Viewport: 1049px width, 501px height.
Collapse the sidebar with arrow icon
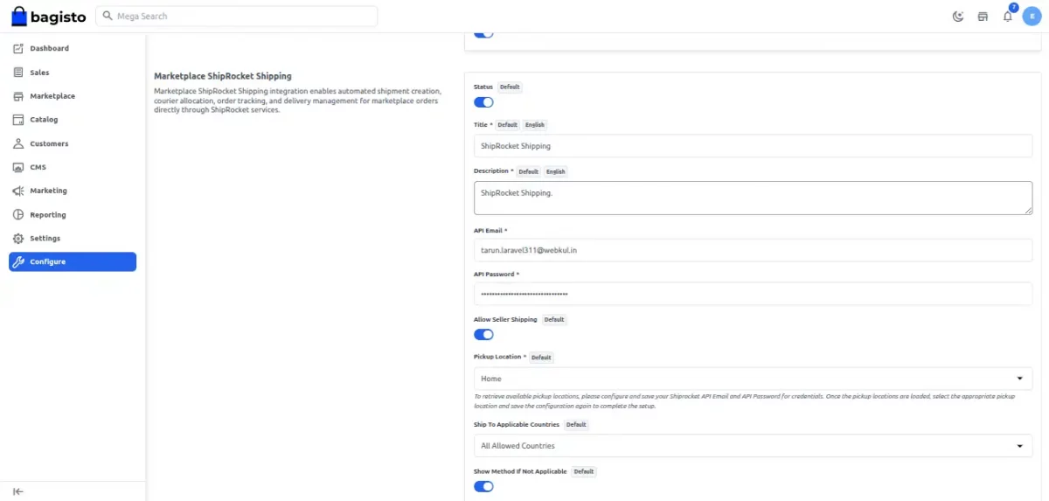[x=18, y=491]
